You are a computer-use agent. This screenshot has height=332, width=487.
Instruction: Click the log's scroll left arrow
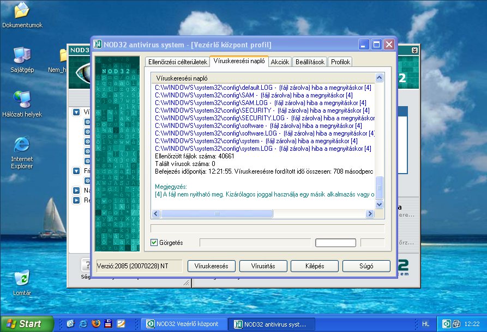pos(156,213)
